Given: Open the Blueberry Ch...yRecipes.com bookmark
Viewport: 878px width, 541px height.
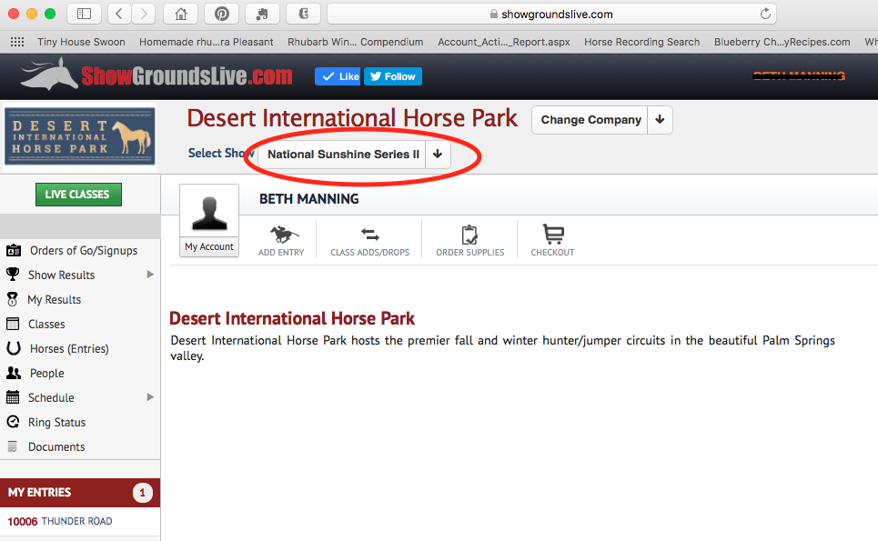Looking at the screenshot, I should pyautogui.click(x=782, y=42).
